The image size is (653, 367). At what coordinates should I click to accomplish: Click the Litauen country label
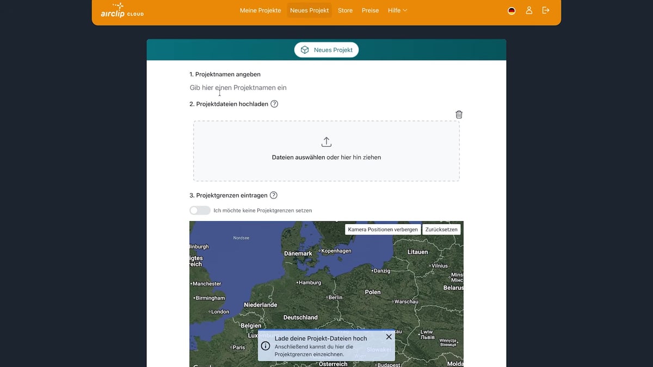pos(418,252)
